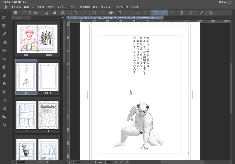This screenshot has height=164, width=235.
Task: Close the コミック page manager tab
Action: coord(13,18)
